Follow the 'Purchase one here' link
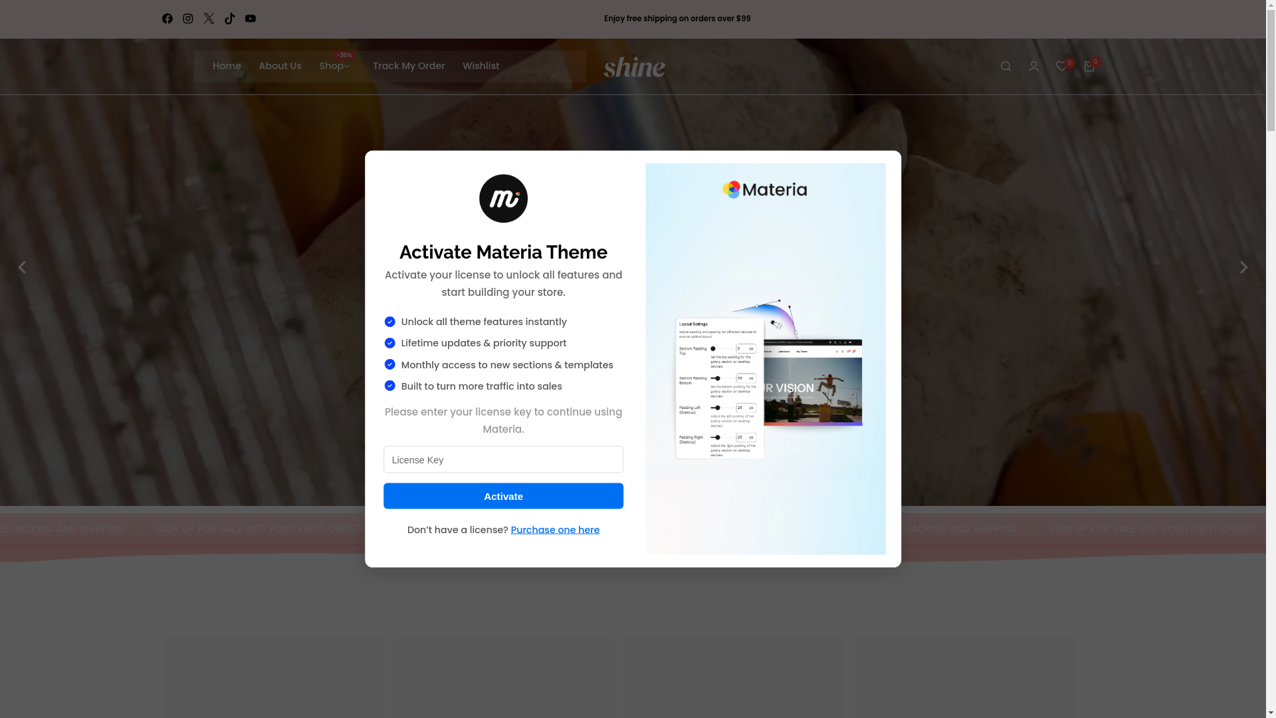This screenshot has width=1276, height=718. (x=555, y=530)
